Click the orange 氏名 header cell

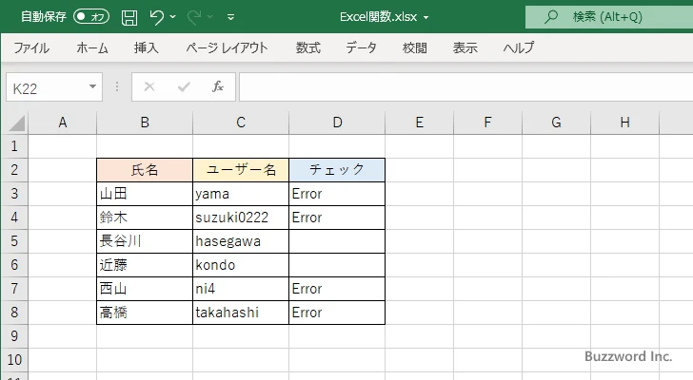(x=145, y=170)
